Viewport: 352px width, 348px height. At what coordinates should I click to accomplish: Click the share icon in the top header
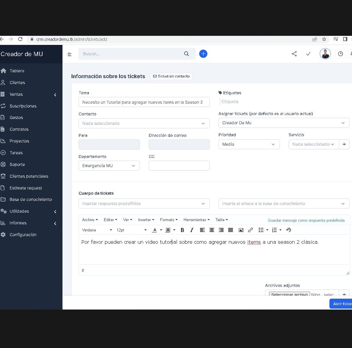[x=294, y=54]
